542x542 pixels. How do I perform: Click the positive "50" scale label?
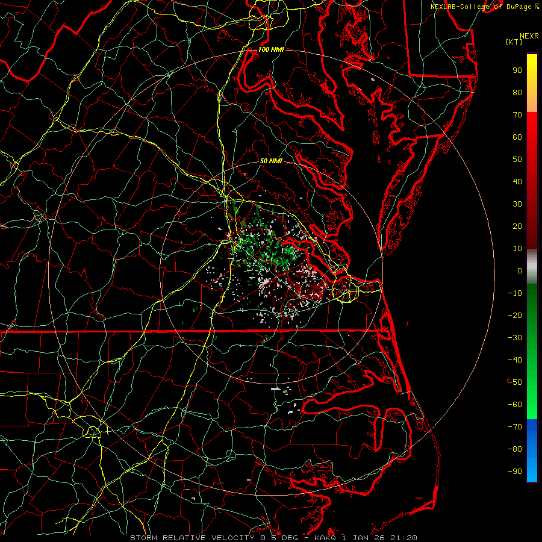point(517,160)
